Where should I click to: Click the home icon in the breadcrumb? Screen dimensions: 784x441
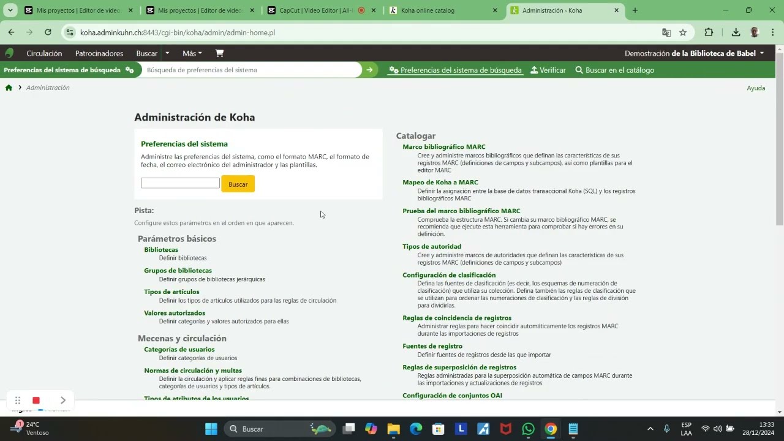[x=9, y=88]
